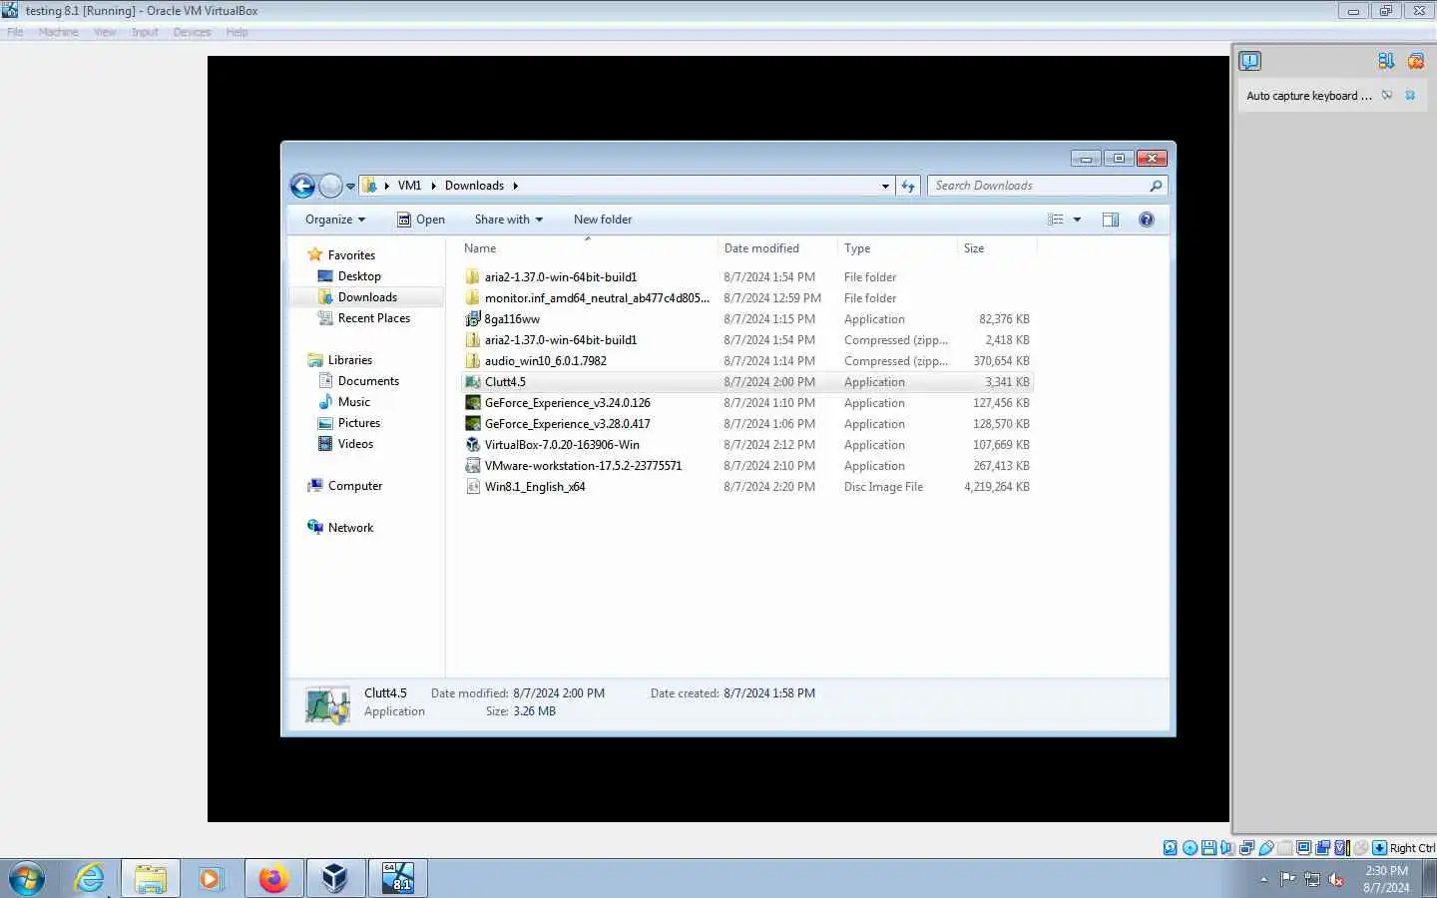Click the keyboard capture arrow indicator
This screenshot has height=898, width=1437.
[1379, 848]
